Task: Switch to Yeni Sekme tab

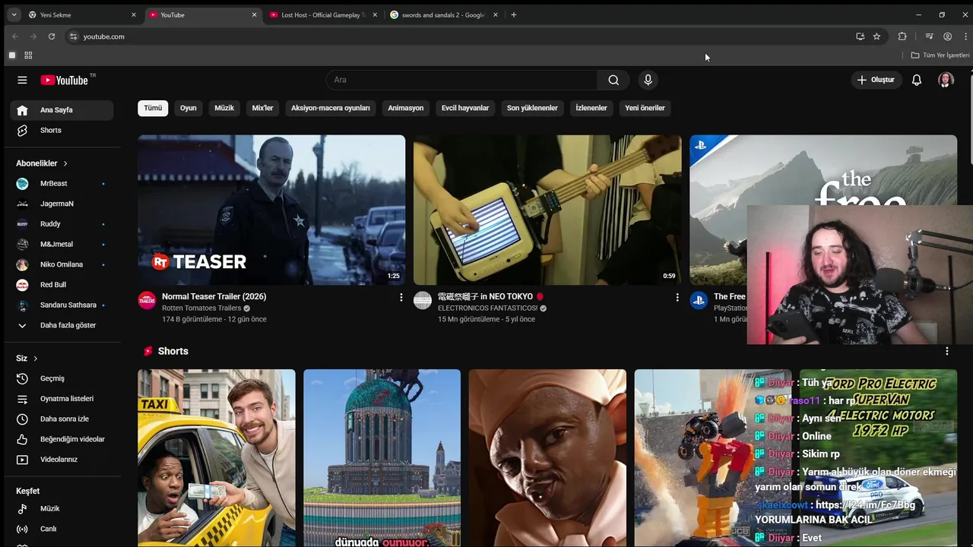Action: [82, 14]
